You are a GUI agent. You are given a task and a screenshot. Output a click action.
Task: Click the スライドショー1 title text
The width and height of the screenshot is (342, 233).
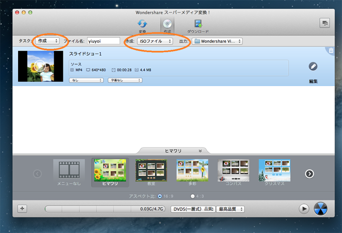click(85, 54)
